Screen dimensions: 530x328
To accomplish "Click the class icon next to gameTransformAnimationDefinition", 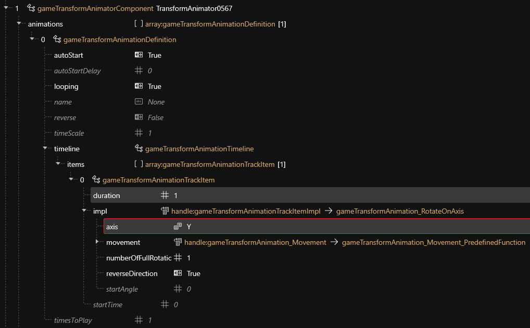I will pyautogui.click(x=57, y=40).
